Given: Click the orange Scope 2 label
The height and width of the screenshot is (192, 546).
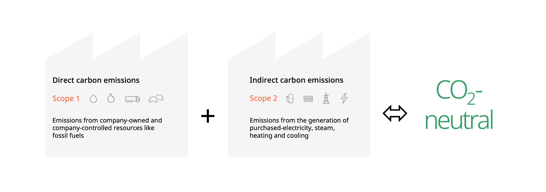Looking at the screenshot, I should [263, 98].
